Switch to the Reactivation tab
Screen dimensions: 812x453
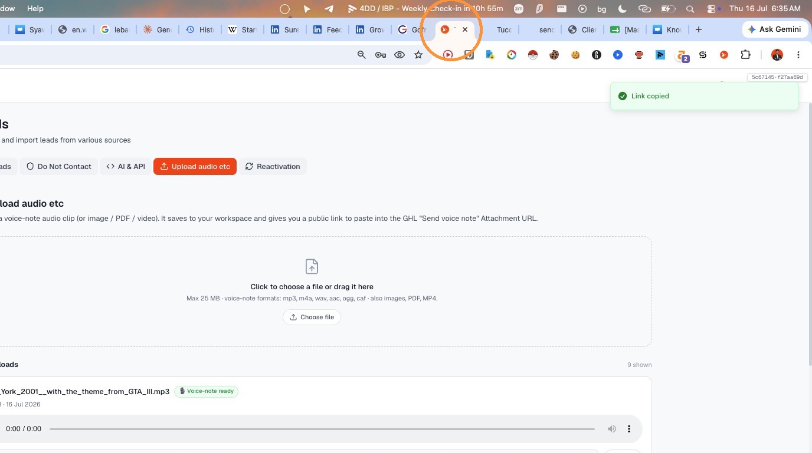coord(273,167)
